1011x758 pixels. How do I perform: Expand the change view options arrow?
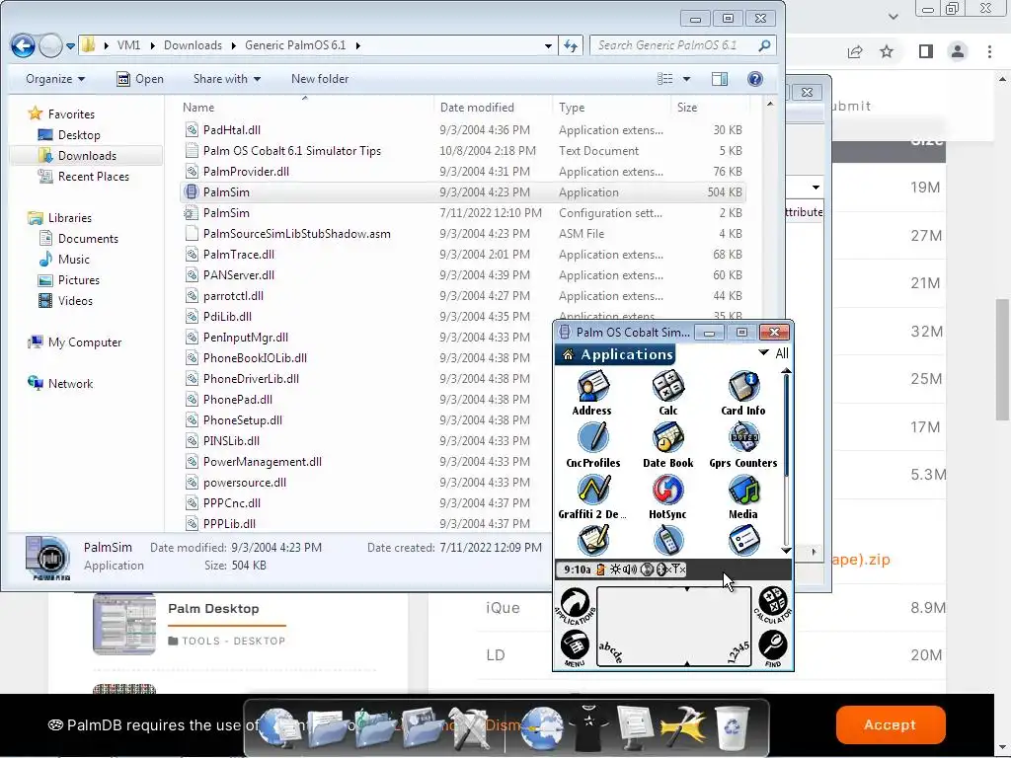[687, 79]
